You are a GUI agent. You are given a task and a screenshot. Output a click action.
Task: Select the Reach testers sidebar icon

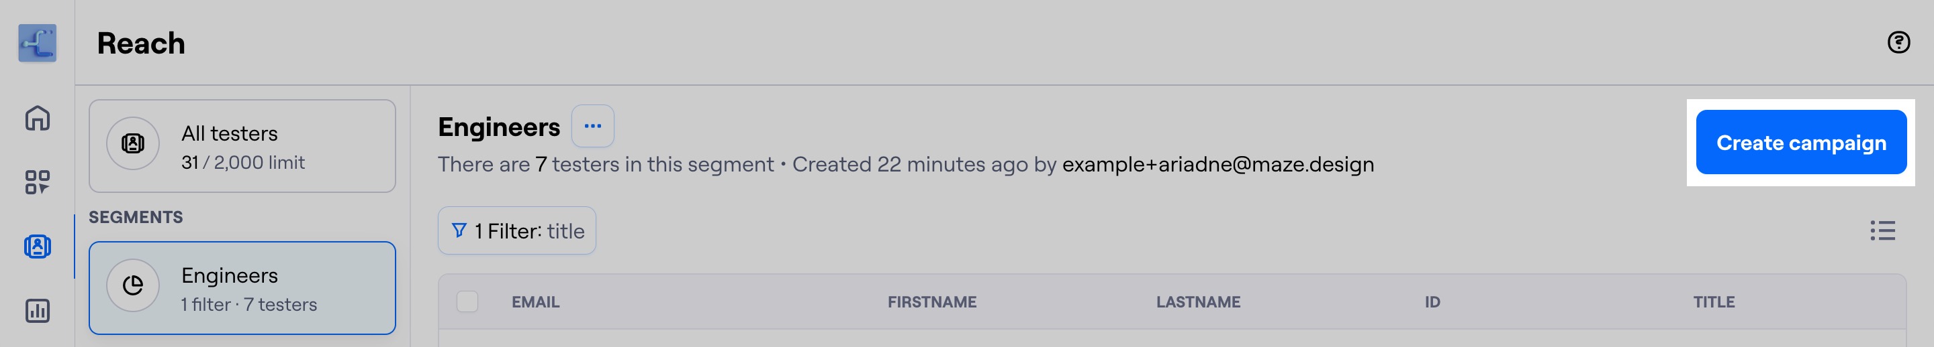pyautogui.click(x=37, y=247)
